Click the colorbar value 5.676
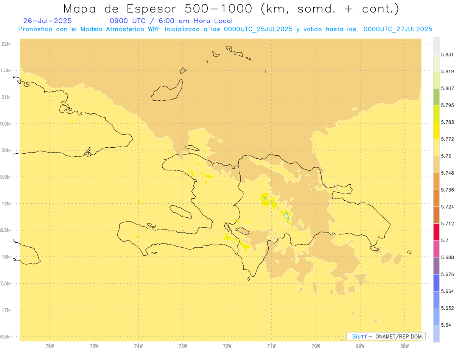 tap(448, 274)
